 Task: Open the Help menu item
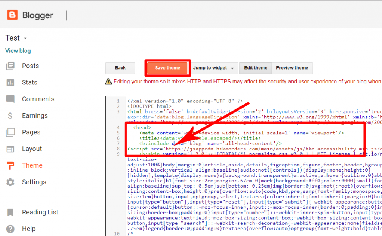[29, 229]
